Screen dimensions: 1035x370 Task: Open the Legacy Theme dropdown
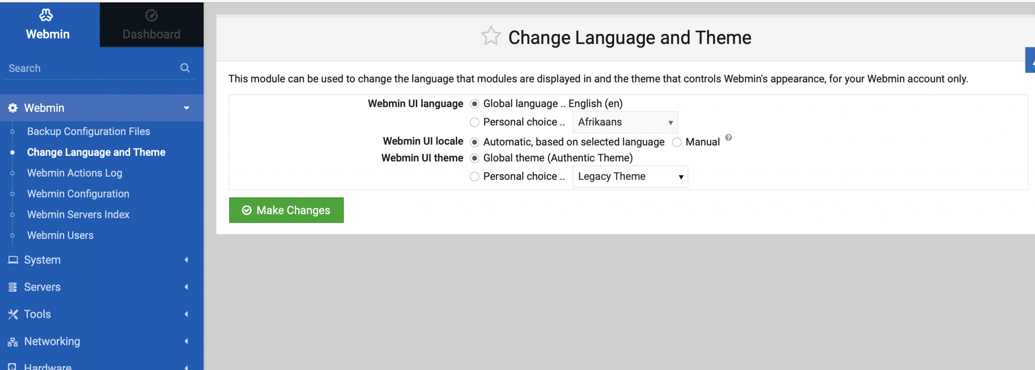click(630, 177)
